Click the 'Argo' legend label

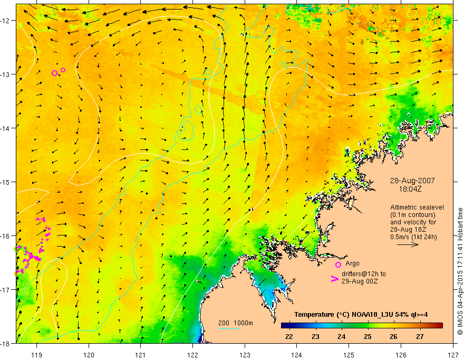(352, 263)
